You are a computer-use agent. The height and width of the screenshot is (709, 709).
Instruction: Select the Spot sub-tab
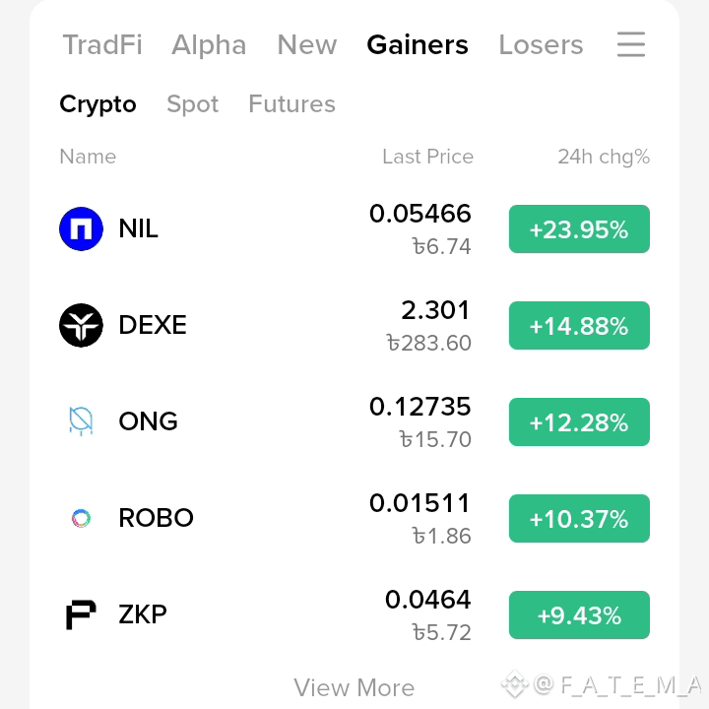193,104
